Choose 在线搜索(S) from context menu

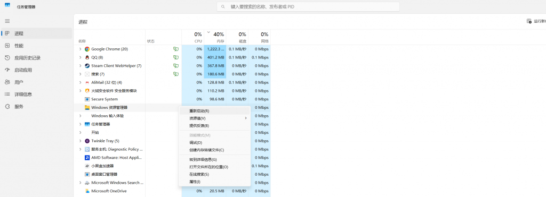pyautogui.click(x=214, y=174)
